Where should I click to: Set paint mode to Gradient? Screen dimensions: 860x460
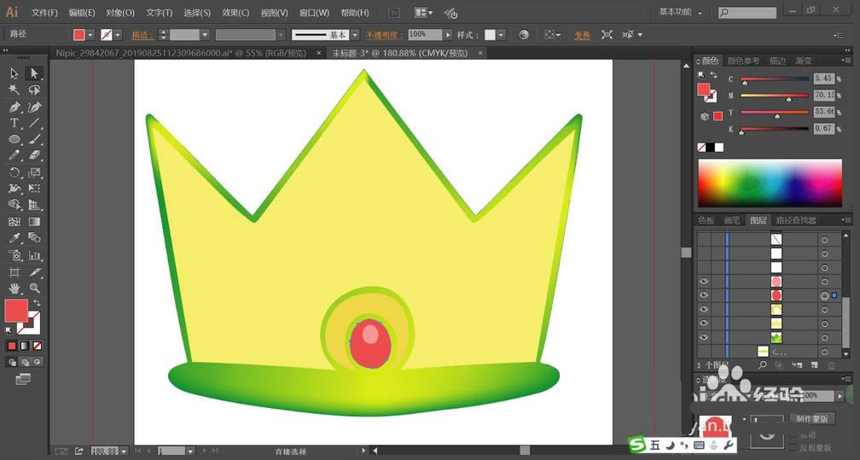25,346
